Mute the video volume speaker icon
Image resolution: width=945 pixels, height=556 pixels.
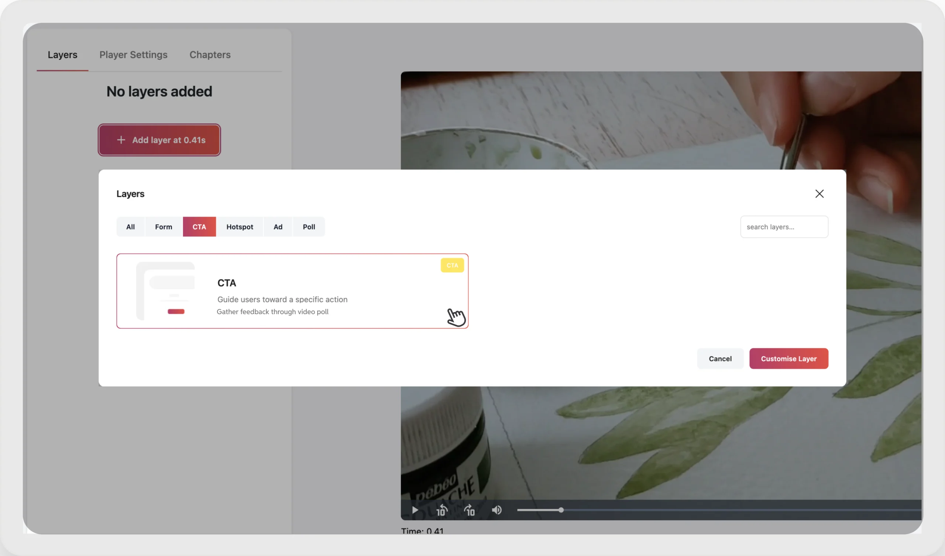(x=497, y=510)
